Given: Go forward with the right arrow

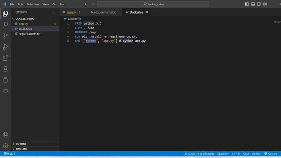Looking at the screenshot, I should coord(92,4).
